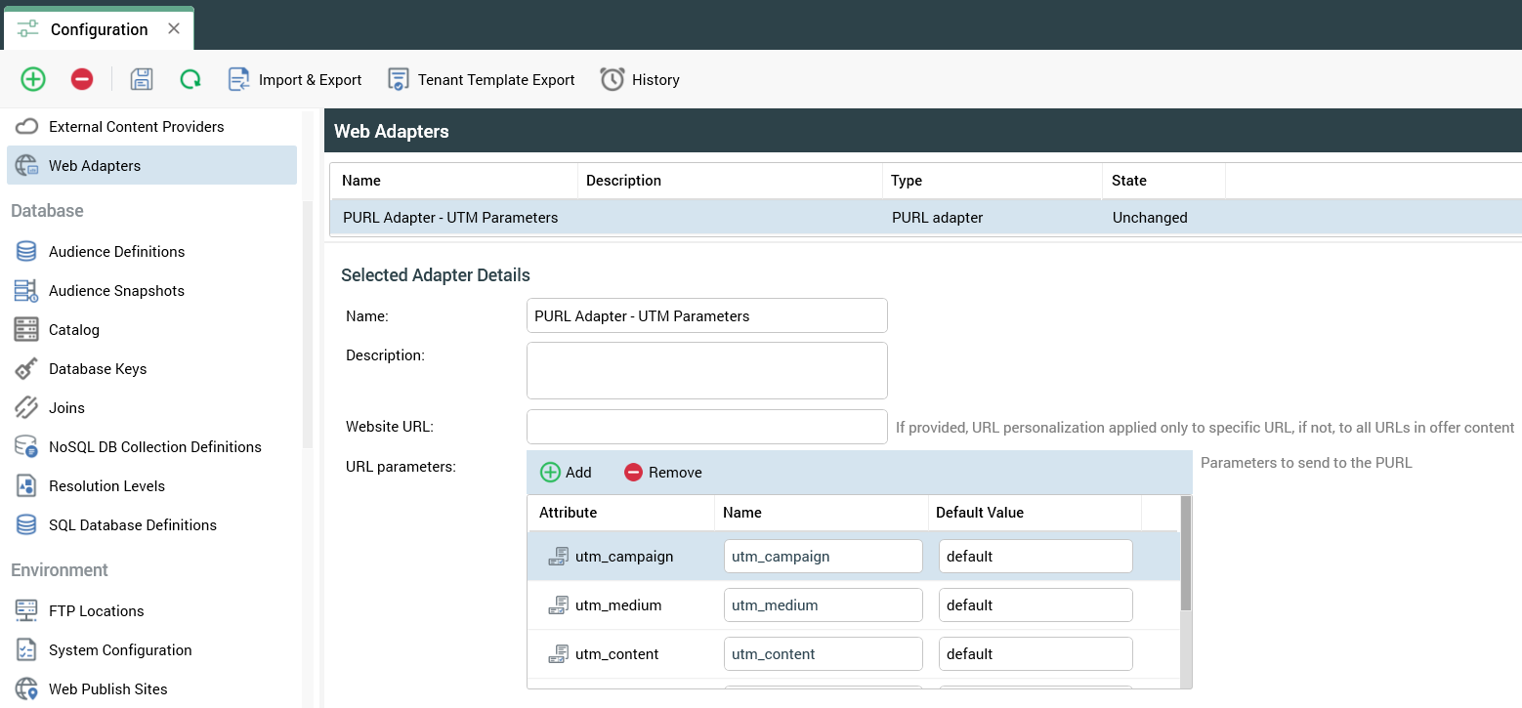Add a new URL parameter
This screenshot has width=1522, height=708.
click(x=567, y=473)
